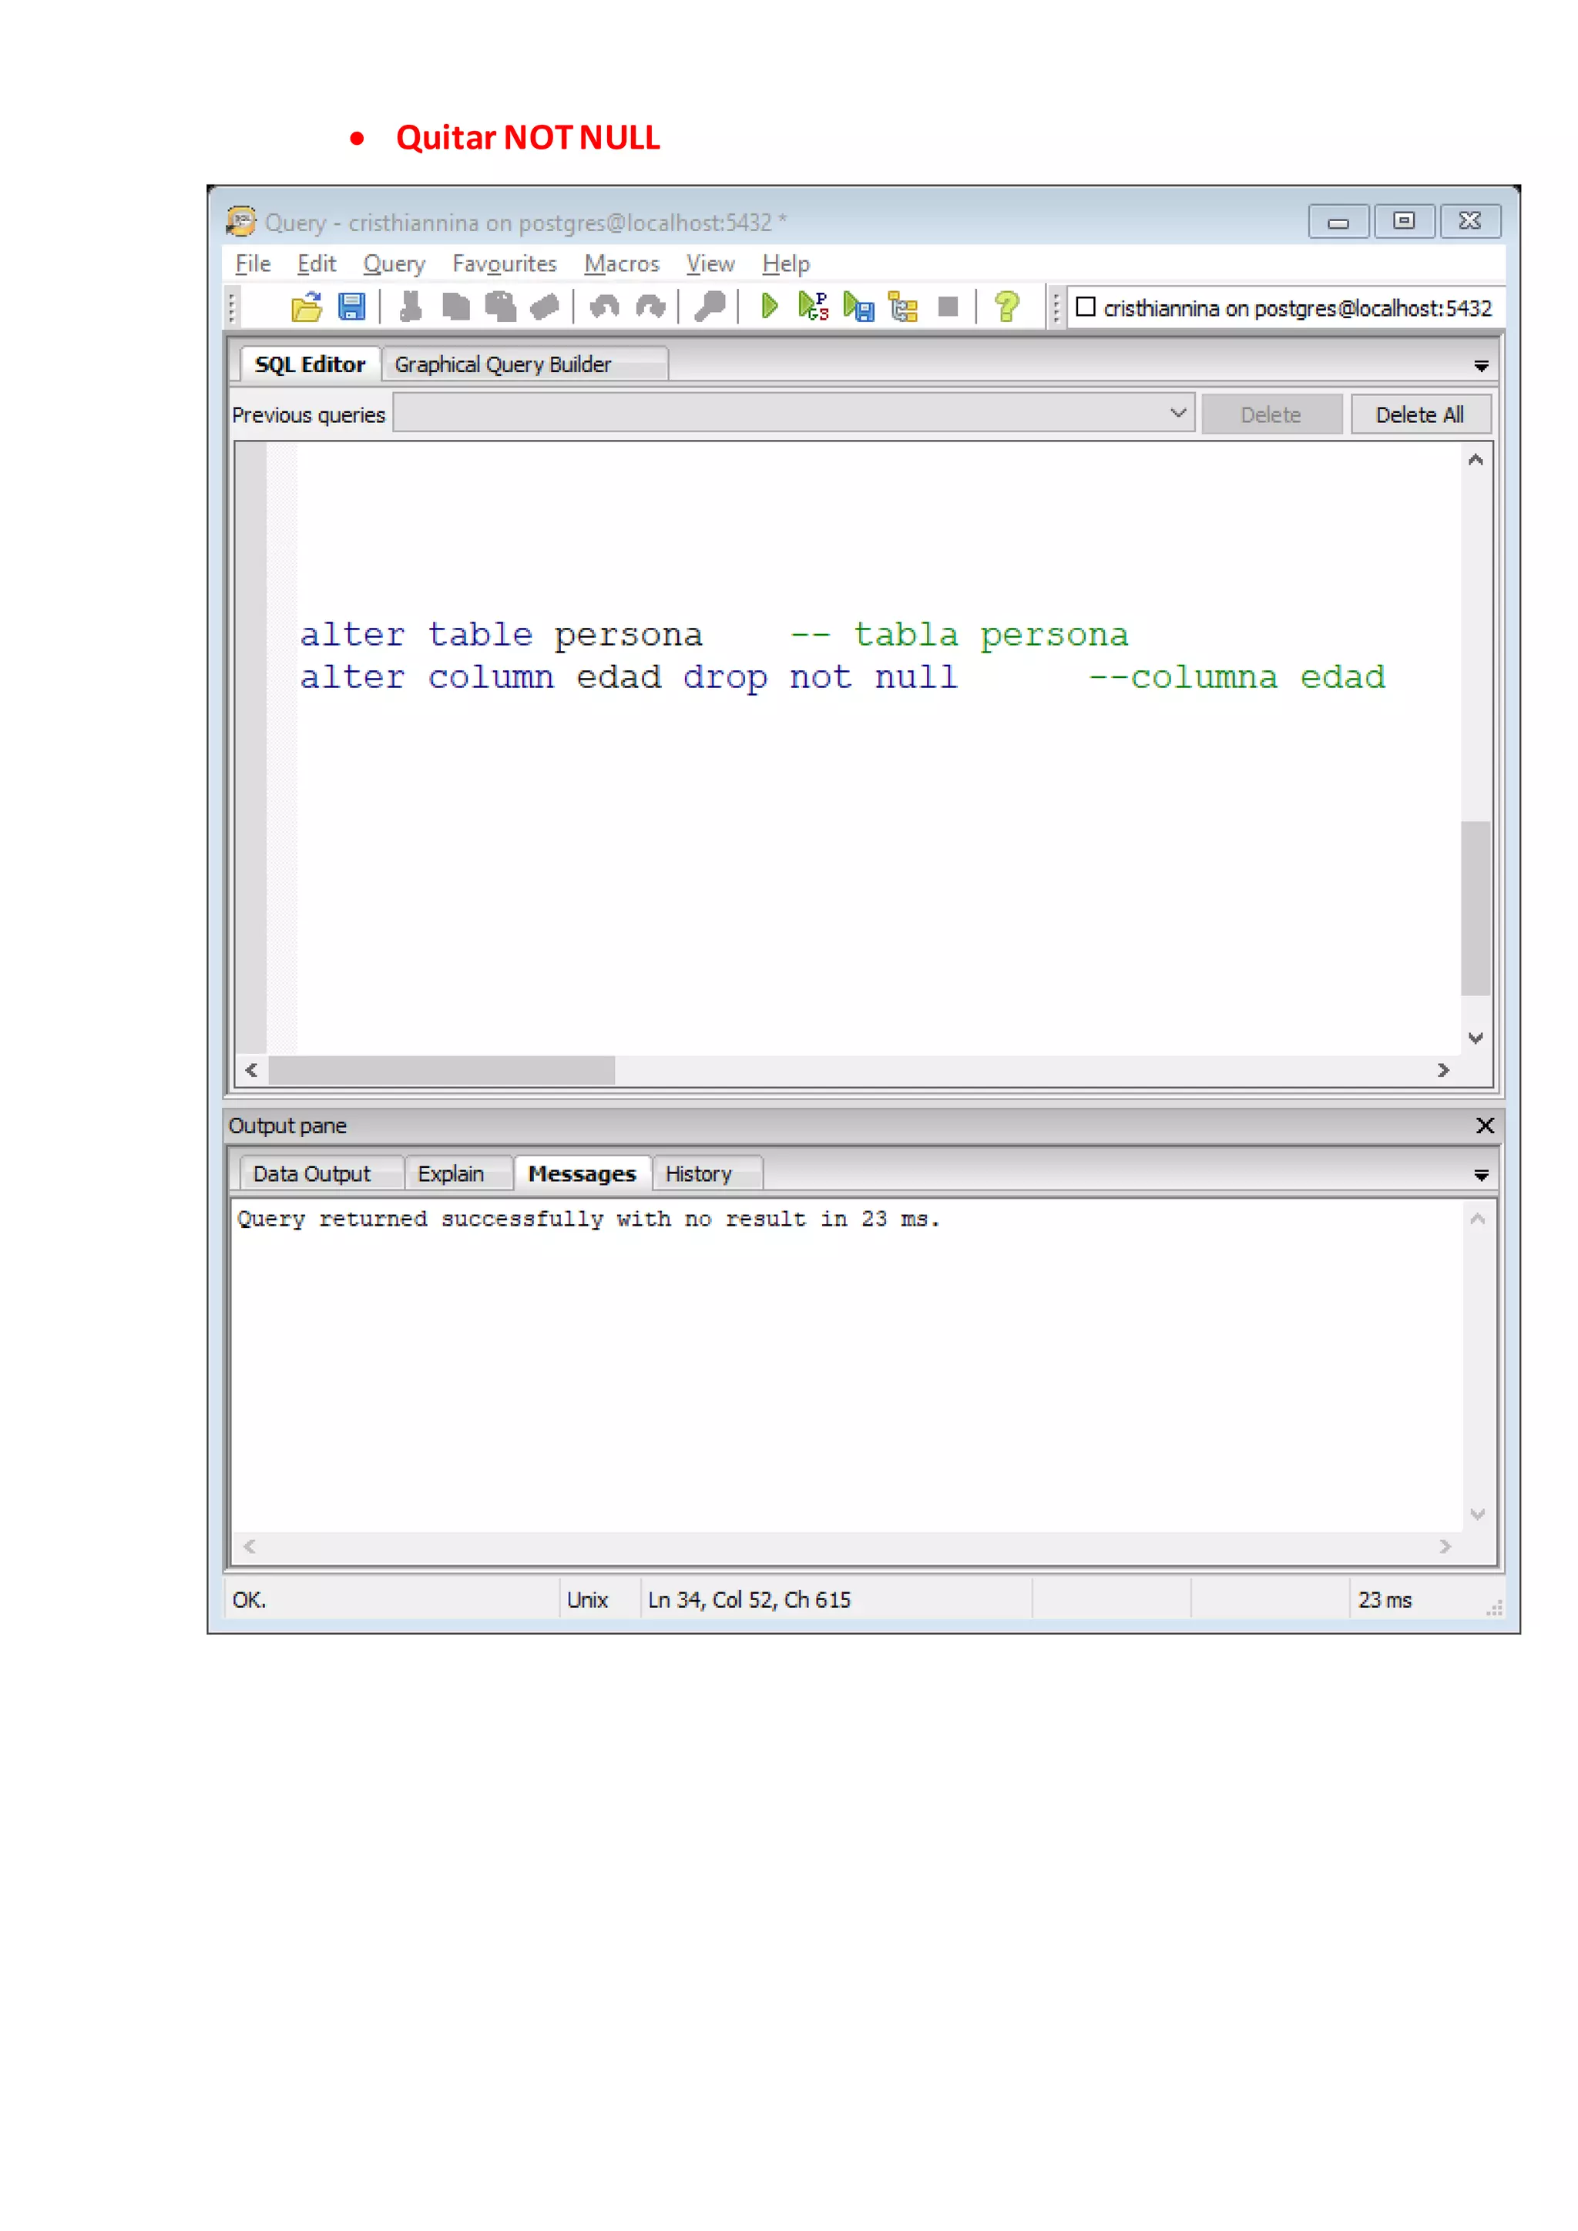Click editor scroll up arrow
This screenshot has width=1578, height=2231.
[x=1475, y=460]
